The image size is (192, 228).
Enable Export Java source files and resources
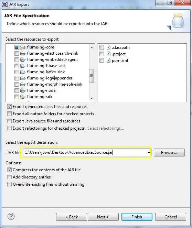pos(9,121)
